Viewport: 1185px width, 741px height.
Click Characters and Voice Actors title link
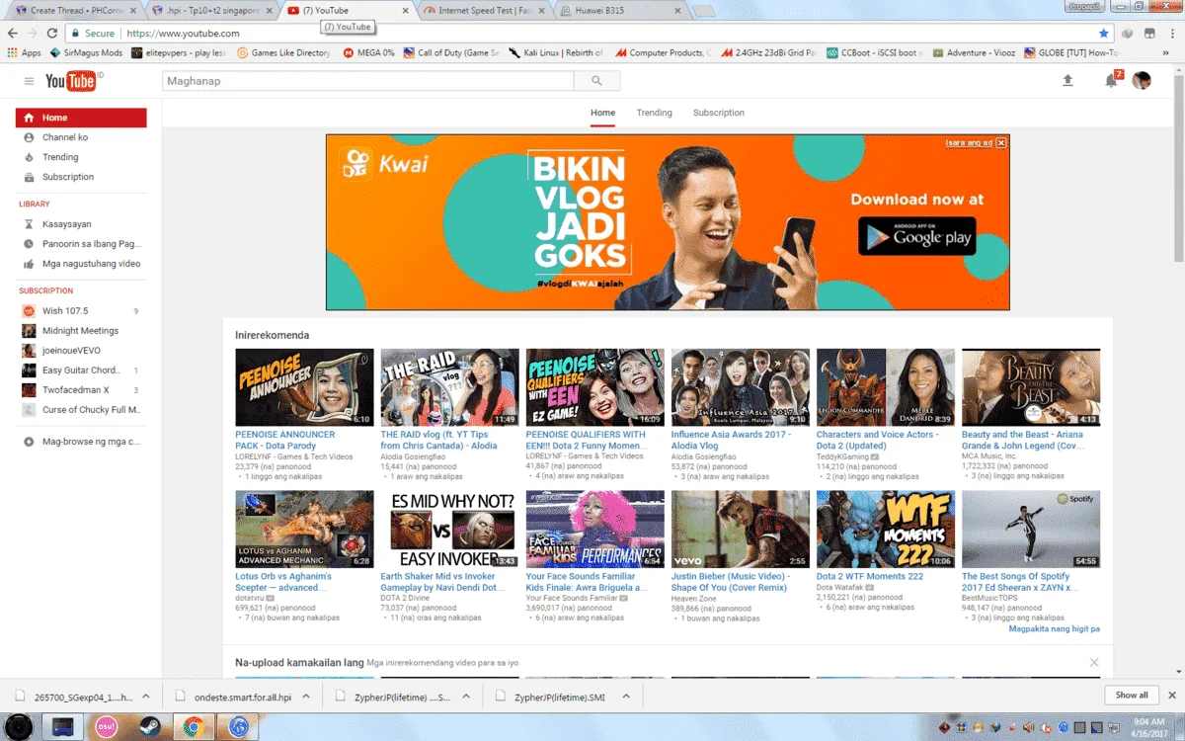pyautogui.click(x=878, y=440)
